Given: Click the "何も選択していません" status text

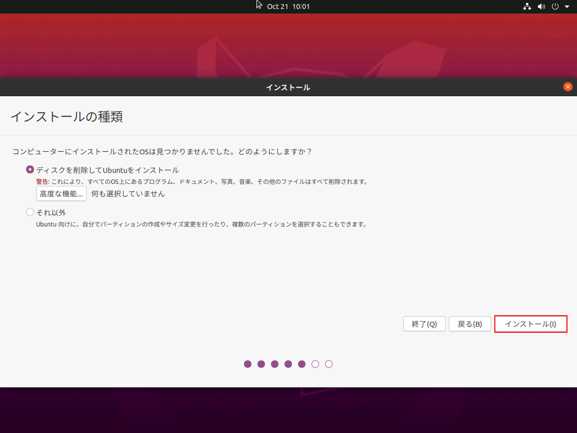Looking at the screenshot, I should click(128, 193).
